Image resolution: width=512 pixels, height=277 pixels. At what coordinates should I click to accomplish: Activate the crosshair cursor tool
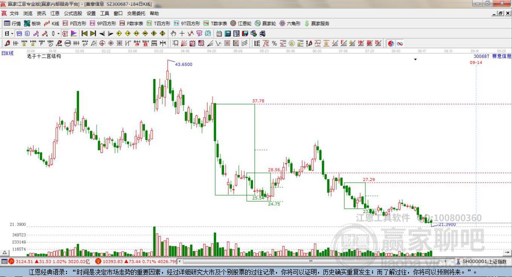tap(182, 33)
